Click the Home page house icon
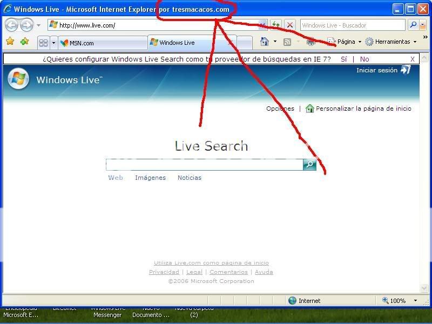Viewport: 432px width, 324px height. (x=264, y=42)
